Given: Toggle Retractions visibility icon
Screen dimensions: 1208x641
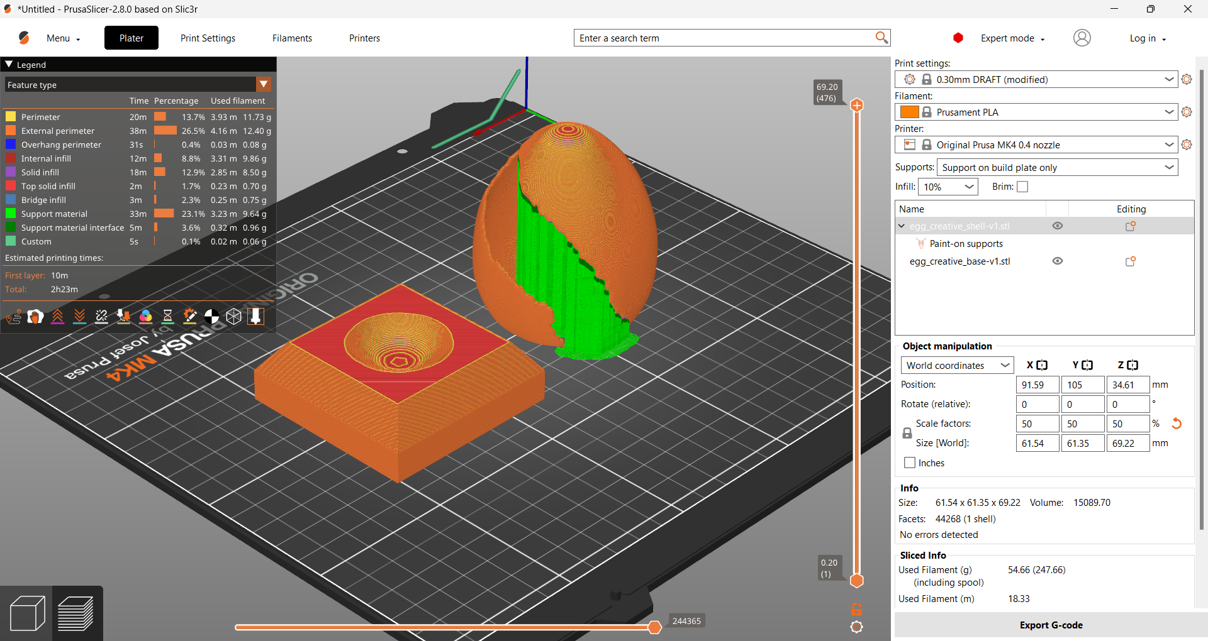Looking at the screenshot, I should [57, 316].
